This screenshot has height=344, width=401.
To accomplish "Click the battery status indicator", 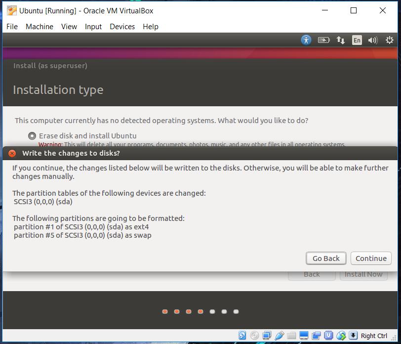I will 323,40.
